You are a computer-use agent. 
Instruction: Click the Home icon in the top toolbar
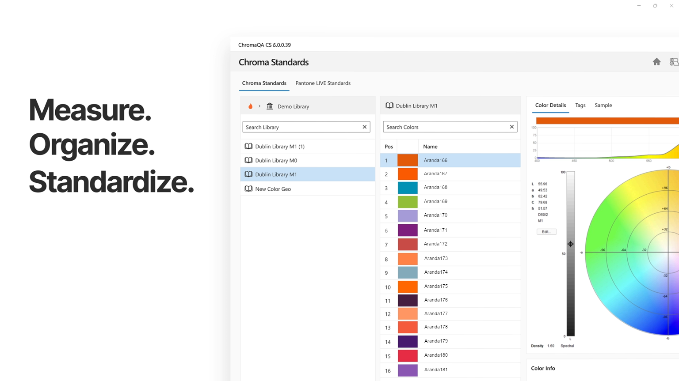point(657,61)
